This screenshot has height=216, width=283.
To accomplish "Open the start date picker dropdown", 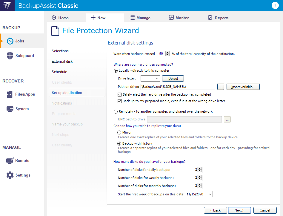I will [x=210, y=194].
